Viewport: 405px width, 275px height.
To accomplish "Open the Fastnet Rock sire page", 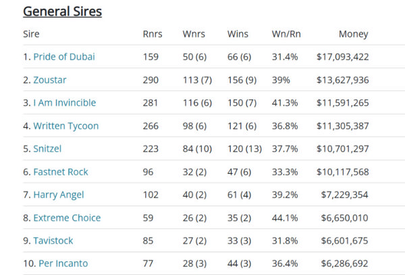I will click(x=61, y=172).
